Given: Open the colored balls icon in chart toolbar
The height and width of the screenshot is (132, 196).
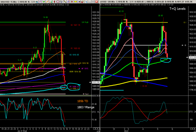Looking at the screenshot, I should point(37,2).
